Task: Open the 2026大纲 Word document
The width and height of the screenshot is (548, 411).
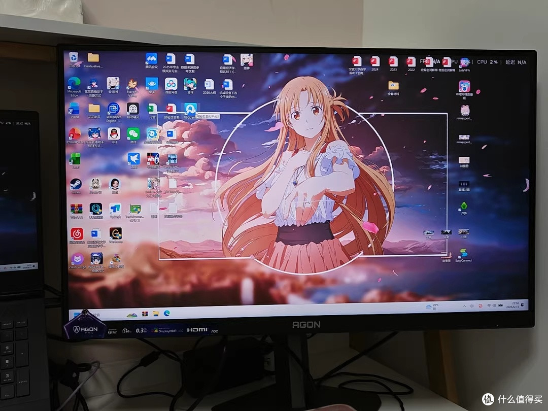Action: 209,87
